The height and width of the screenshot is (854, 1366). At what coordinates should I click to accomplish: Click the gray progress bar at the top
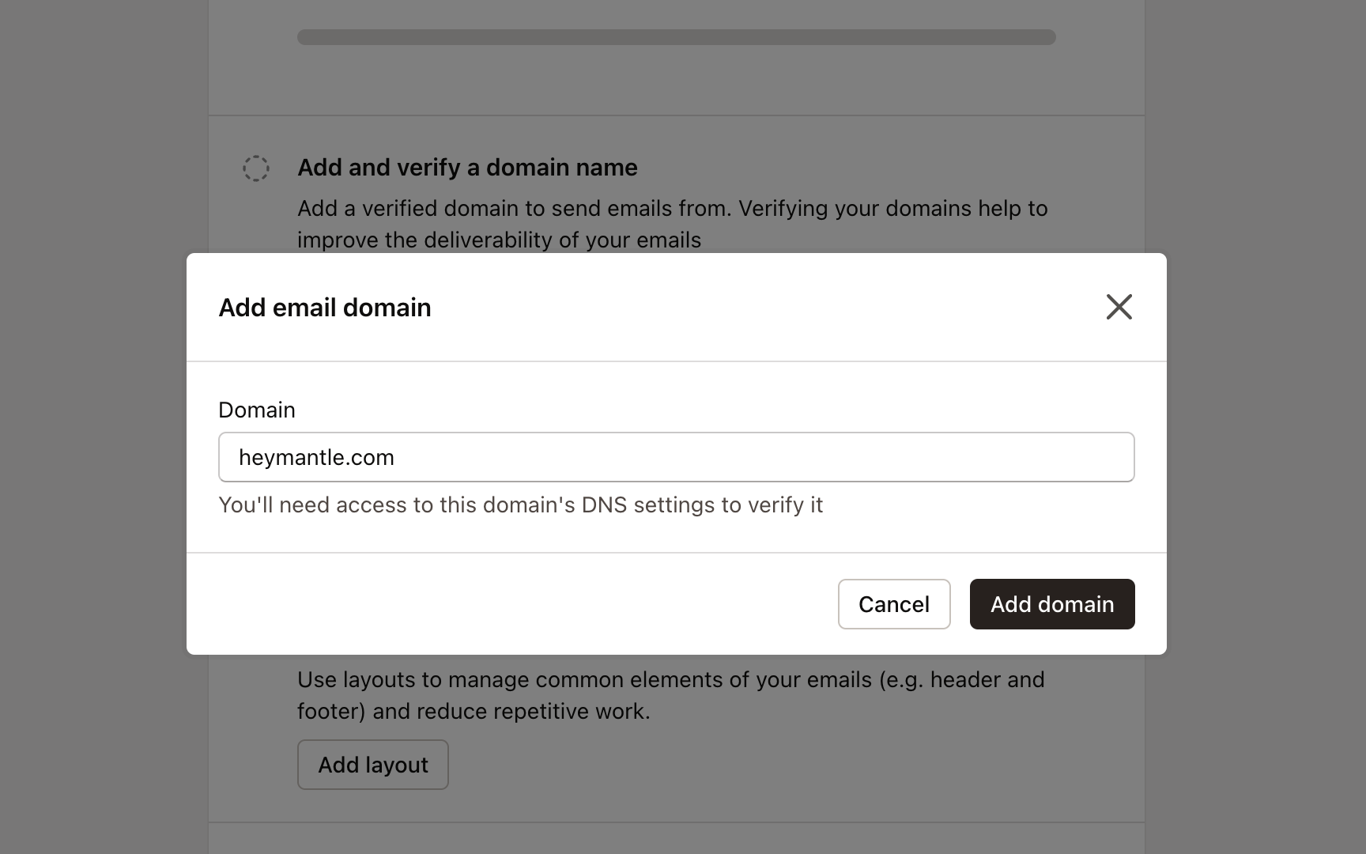pos(676,36)
